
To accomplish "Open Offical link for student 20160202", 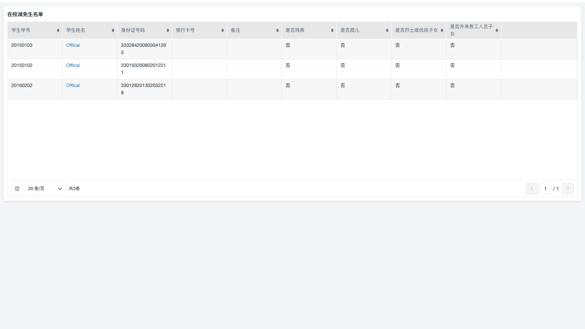I will click(x=73, y=86).
